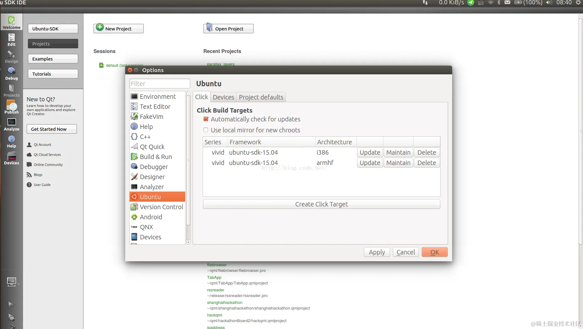The height and width of the screenshot is (329, 583).
Task: Maintain the armhf click target
Action: 398,163
